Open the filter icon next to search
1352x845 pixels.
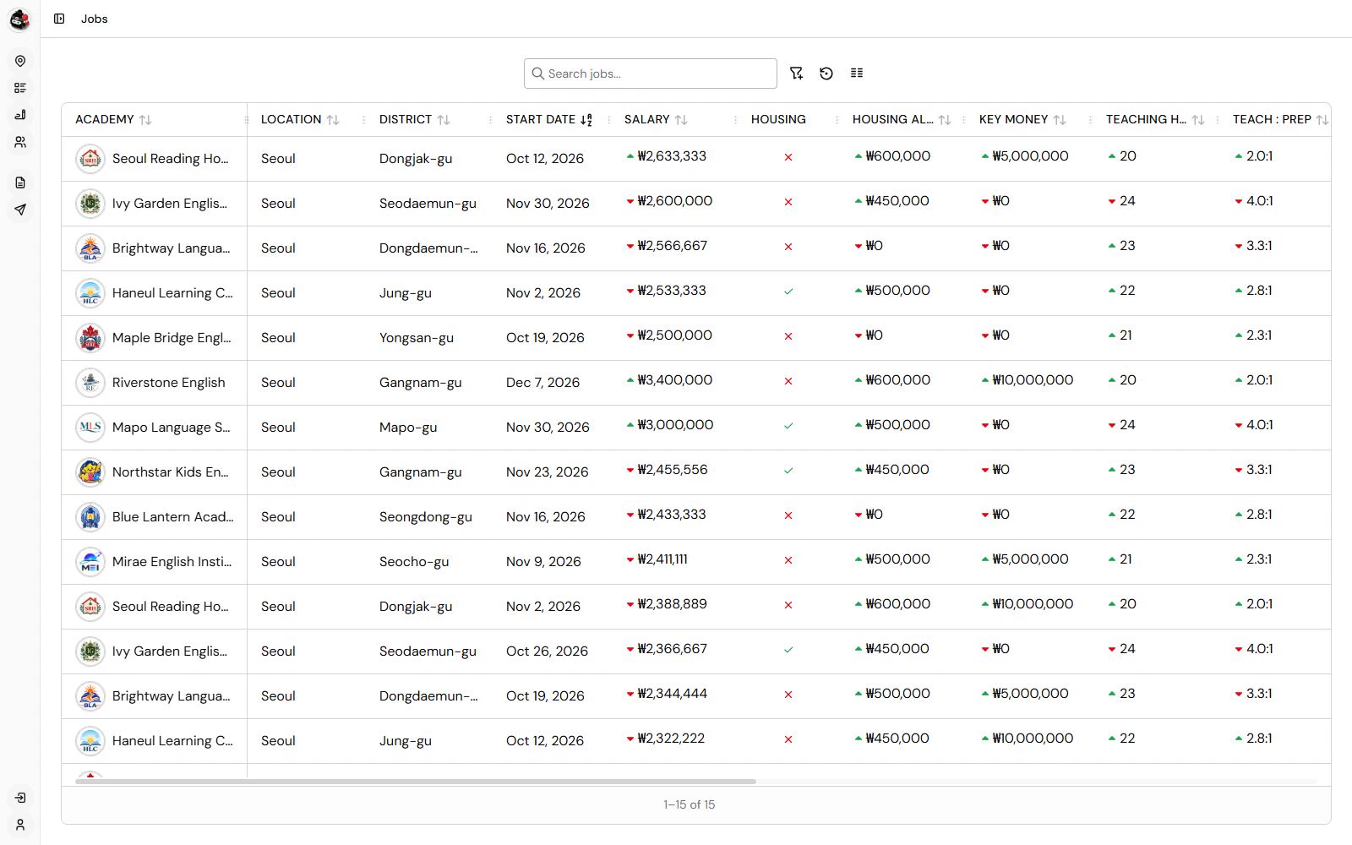(x=796, y=74)
